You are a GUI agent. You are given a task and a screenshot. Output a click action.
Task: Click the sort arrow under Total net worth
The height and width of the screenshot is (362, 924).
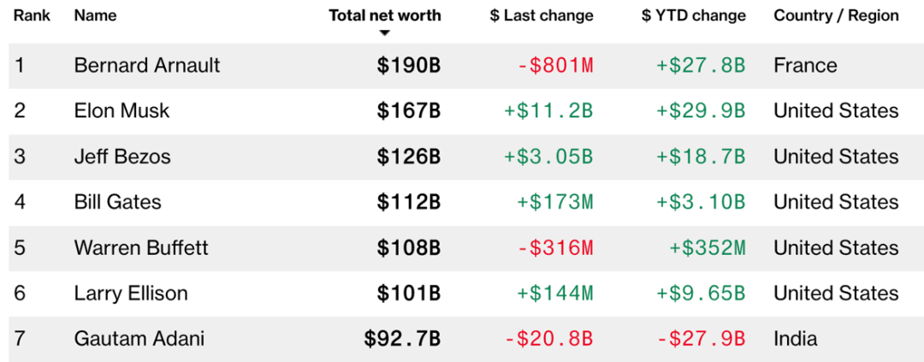[385, 33]
